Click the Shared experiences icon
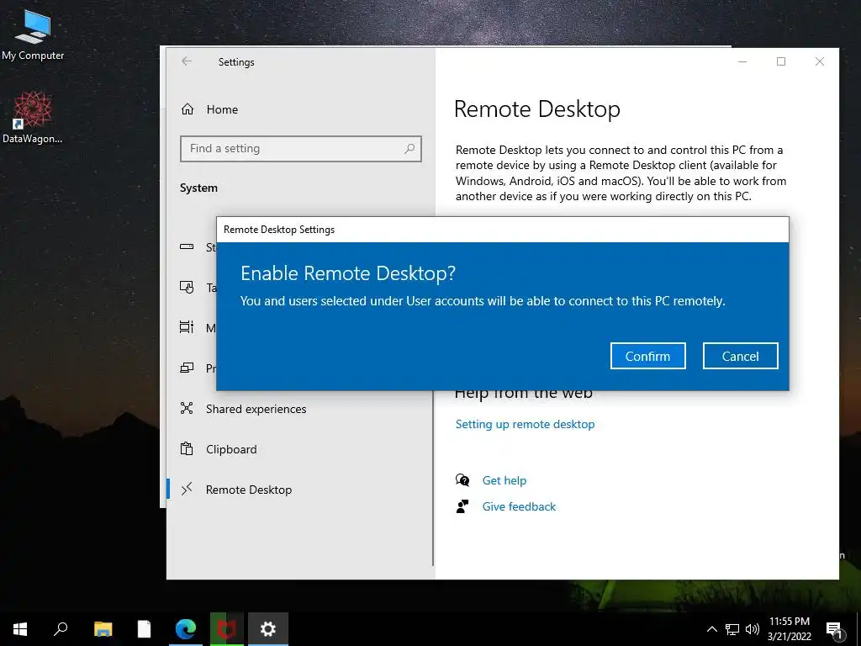Viewport: 861px width, 646px height. [x=187, y=408]
